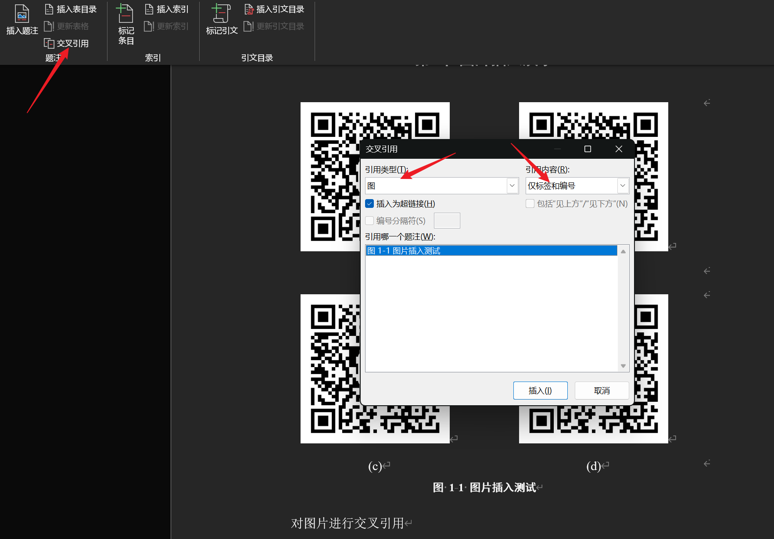Click the Mark Citation (标记引文) icon
Screen dimensions: 774x539
point(221,14)
